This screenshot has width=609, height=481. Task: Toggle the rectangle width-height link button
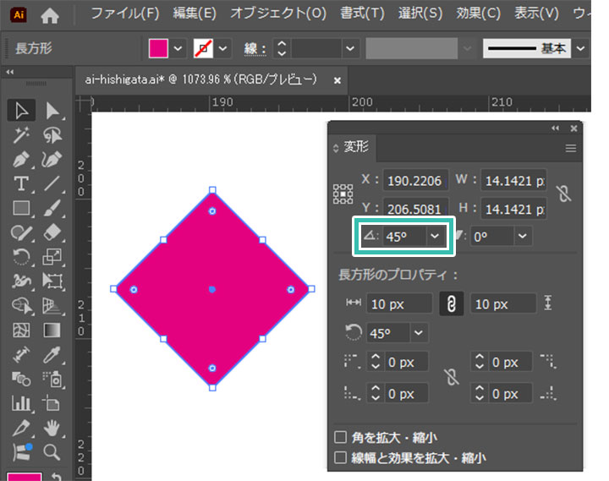(x=451, y=303)
